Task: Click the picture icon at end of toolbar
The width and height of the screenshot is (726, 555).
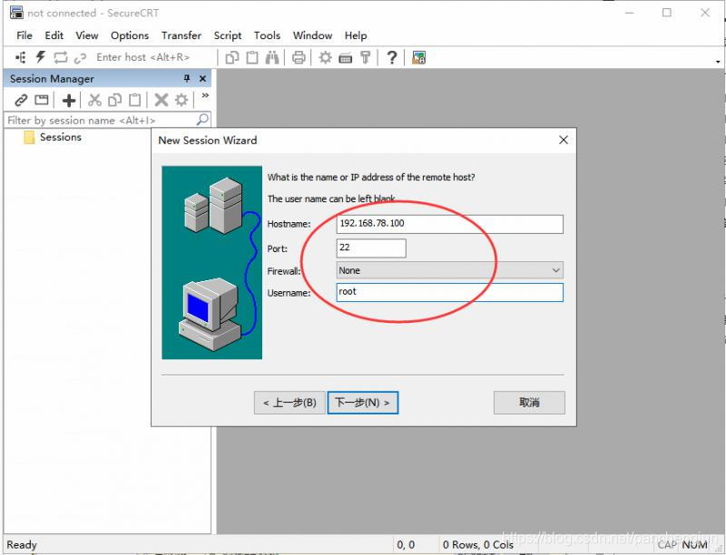Action: [x=418, y=58]
